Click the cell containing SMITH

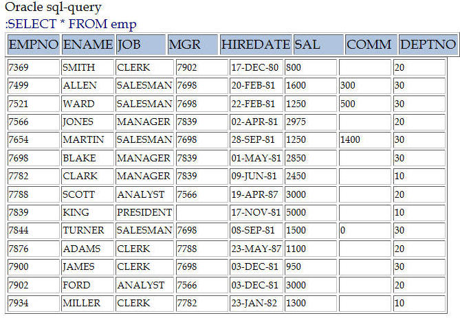87,67
